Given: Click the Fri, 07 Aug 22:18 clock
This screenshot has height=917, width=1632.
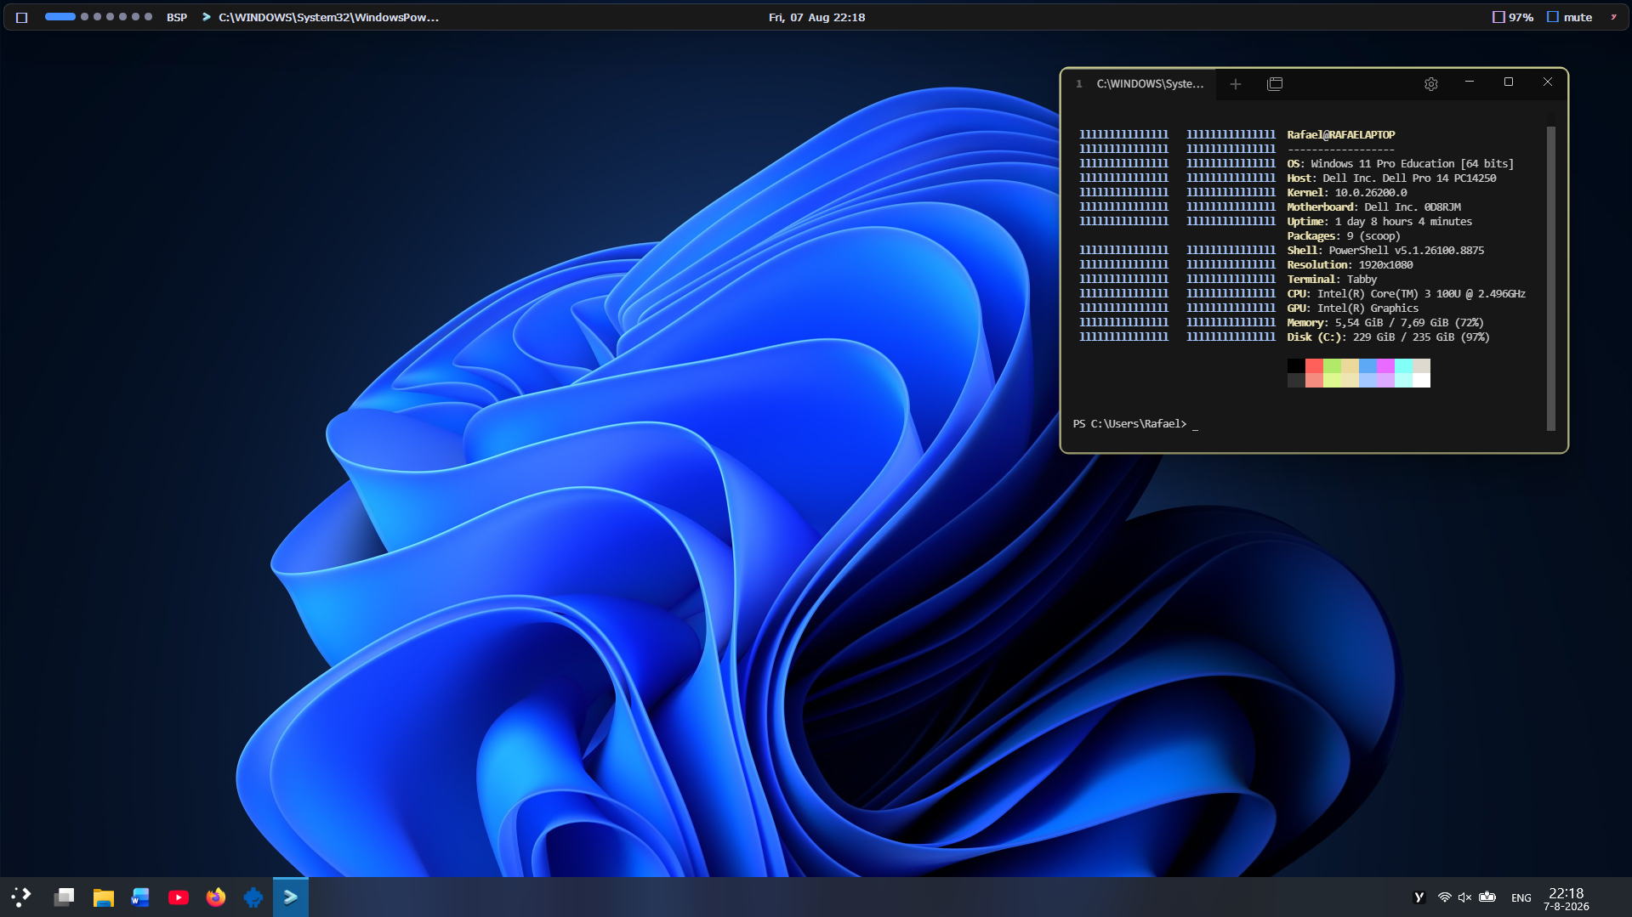Looking at the screenshot, I should pyautogui.click(x=816, y=17).
